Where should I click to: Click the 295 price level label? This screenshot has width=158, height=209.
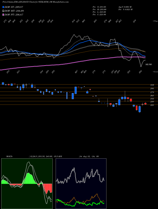coord(152,88)
